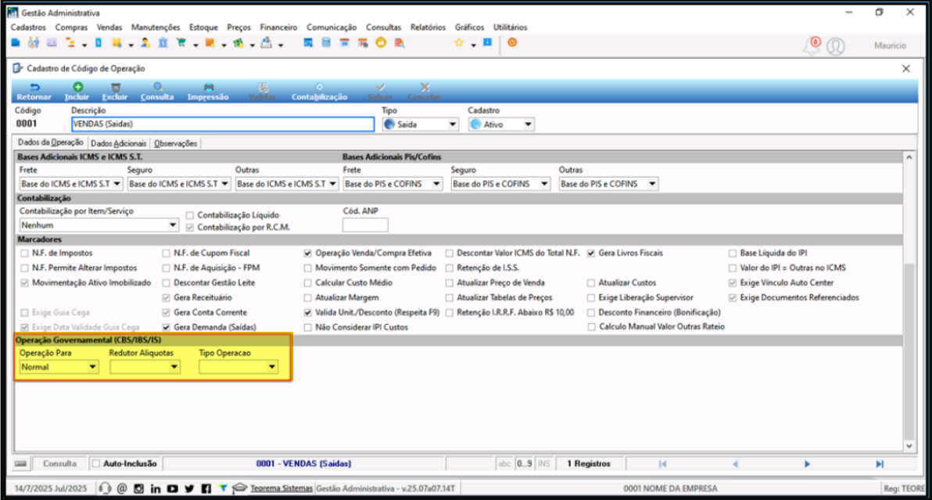Viewport: 932px width, 500px height.
Task: Expand Pis/Cofins Frete base dropdown
Action: [x=436, y=184]
